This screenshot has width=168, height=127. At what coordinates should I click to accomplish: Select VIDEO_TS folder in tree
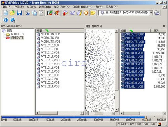point(17,38)
